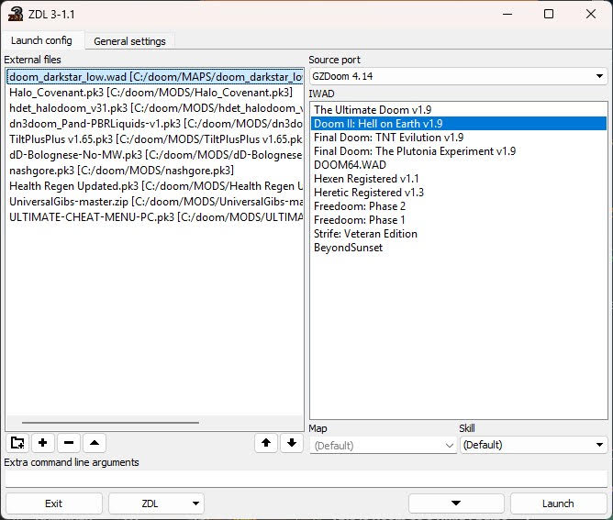
Task: Click the Extra command line arguments field
Action: point(306,478)
